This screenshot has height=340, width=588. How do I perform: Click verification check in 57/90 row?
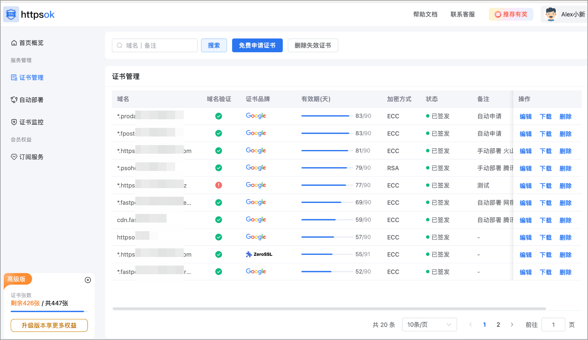point(219,237)
